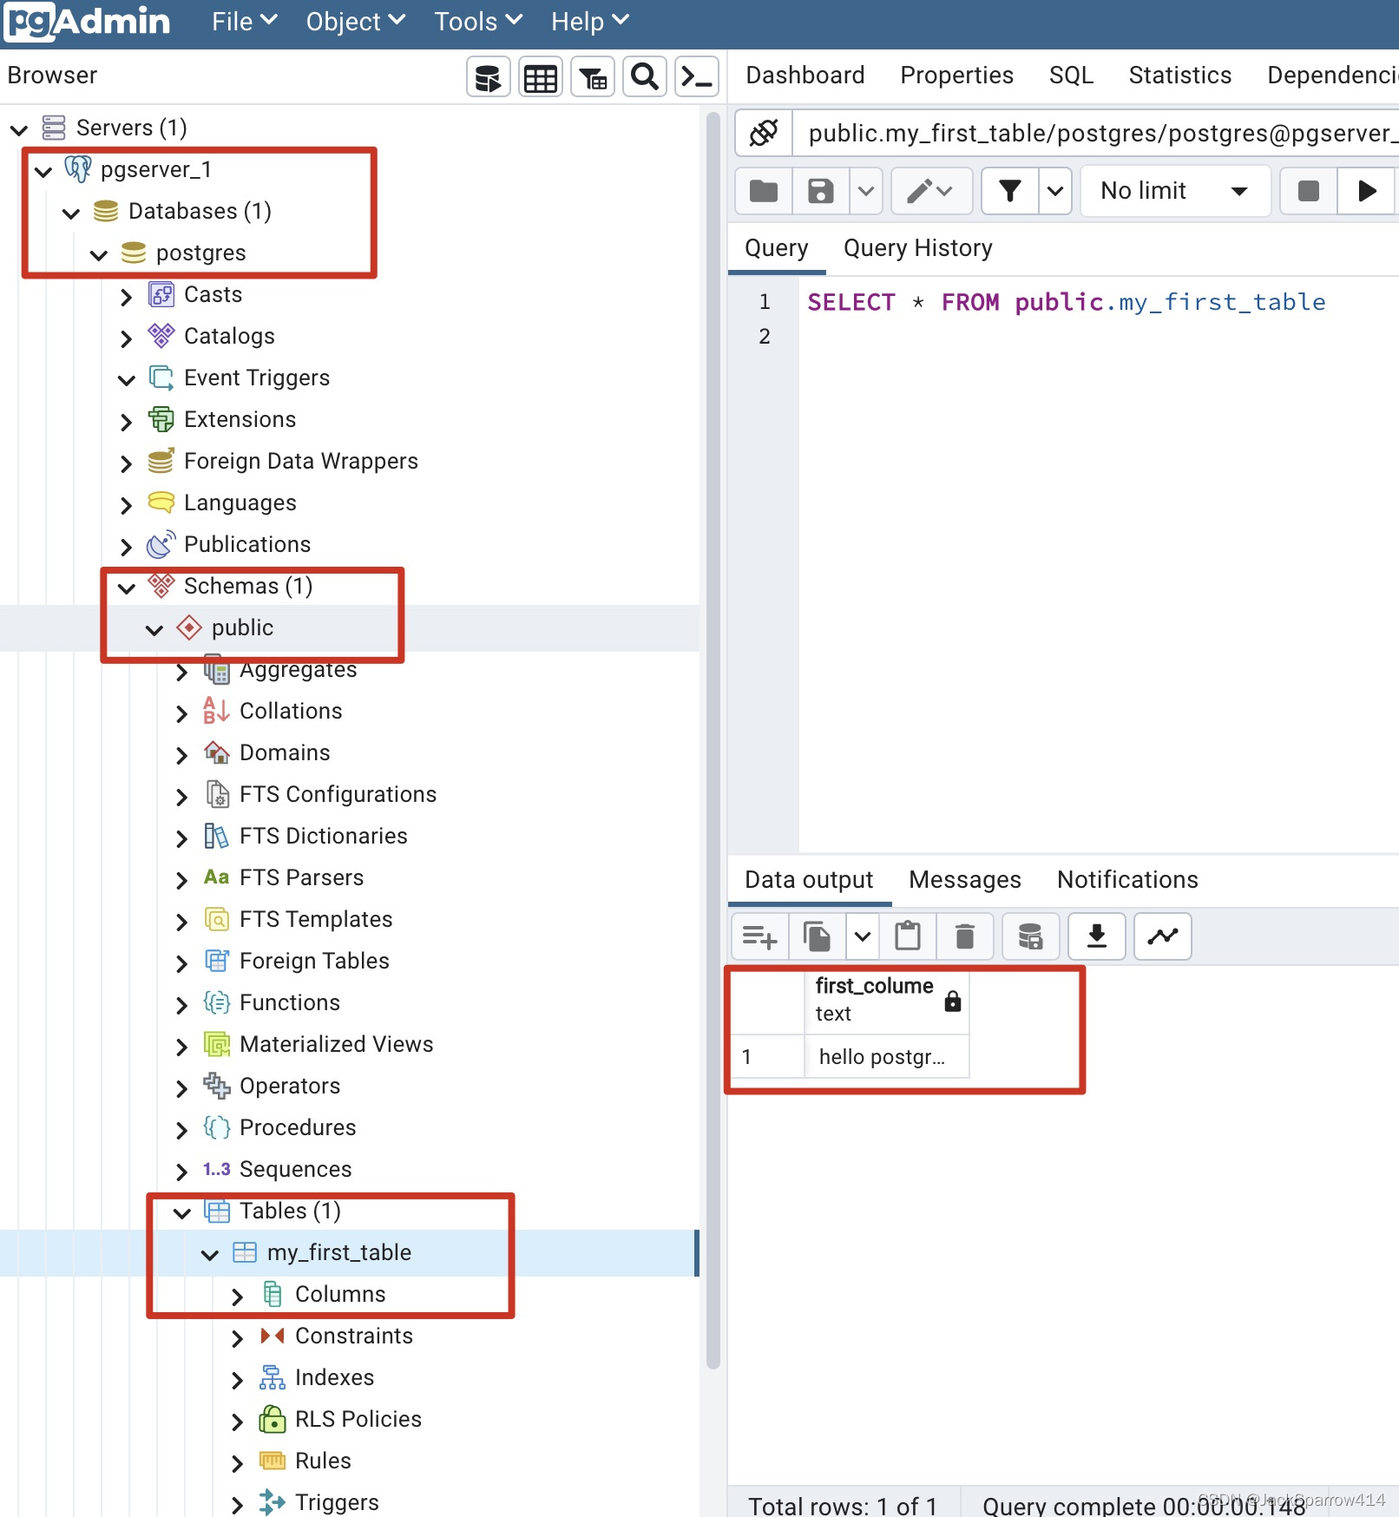Expand the Extensions node chevron
Image resolution: width=1399 pixels, height=1517 pixels.
[127, 422]
